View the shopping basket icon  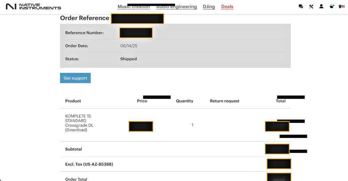[x=332, y=7]
